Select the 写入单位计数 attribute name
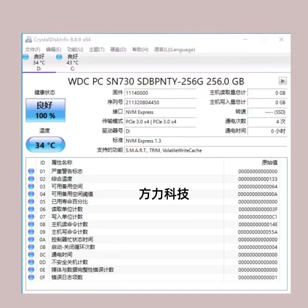Image resolution: width=308 pixels, height=308 pixels. coord(67,217)
